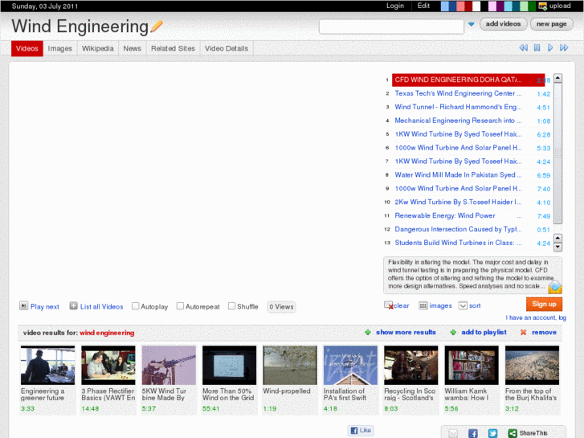Viewport: 584px width, 438px height.
Task: Enable the Shuffle checkbox
Action: pyautogui.click(x=231, y=306)
